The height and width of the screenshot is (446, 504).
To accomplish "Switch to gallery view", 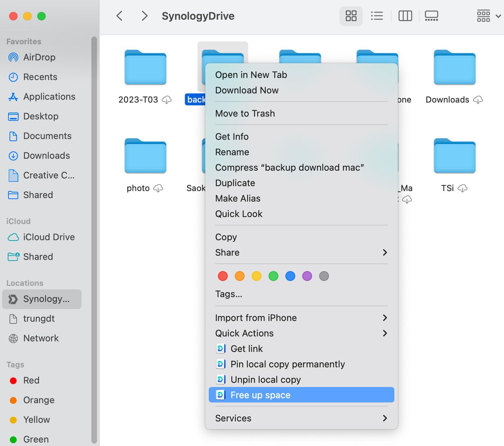I will click(x=431, y=16).
